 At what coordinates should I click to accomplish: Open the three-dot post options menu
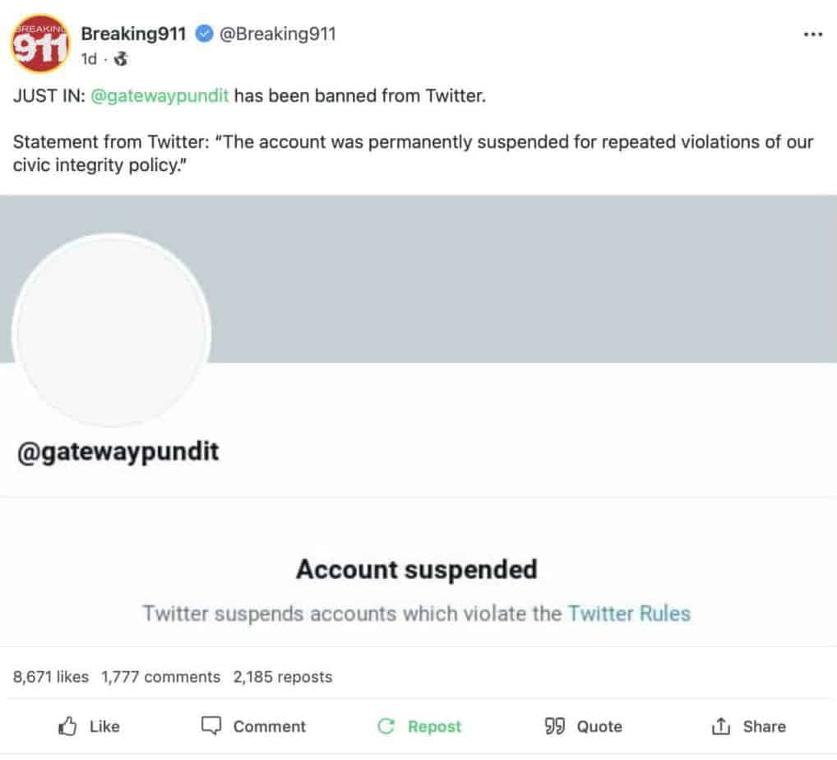tap(812, 35)
